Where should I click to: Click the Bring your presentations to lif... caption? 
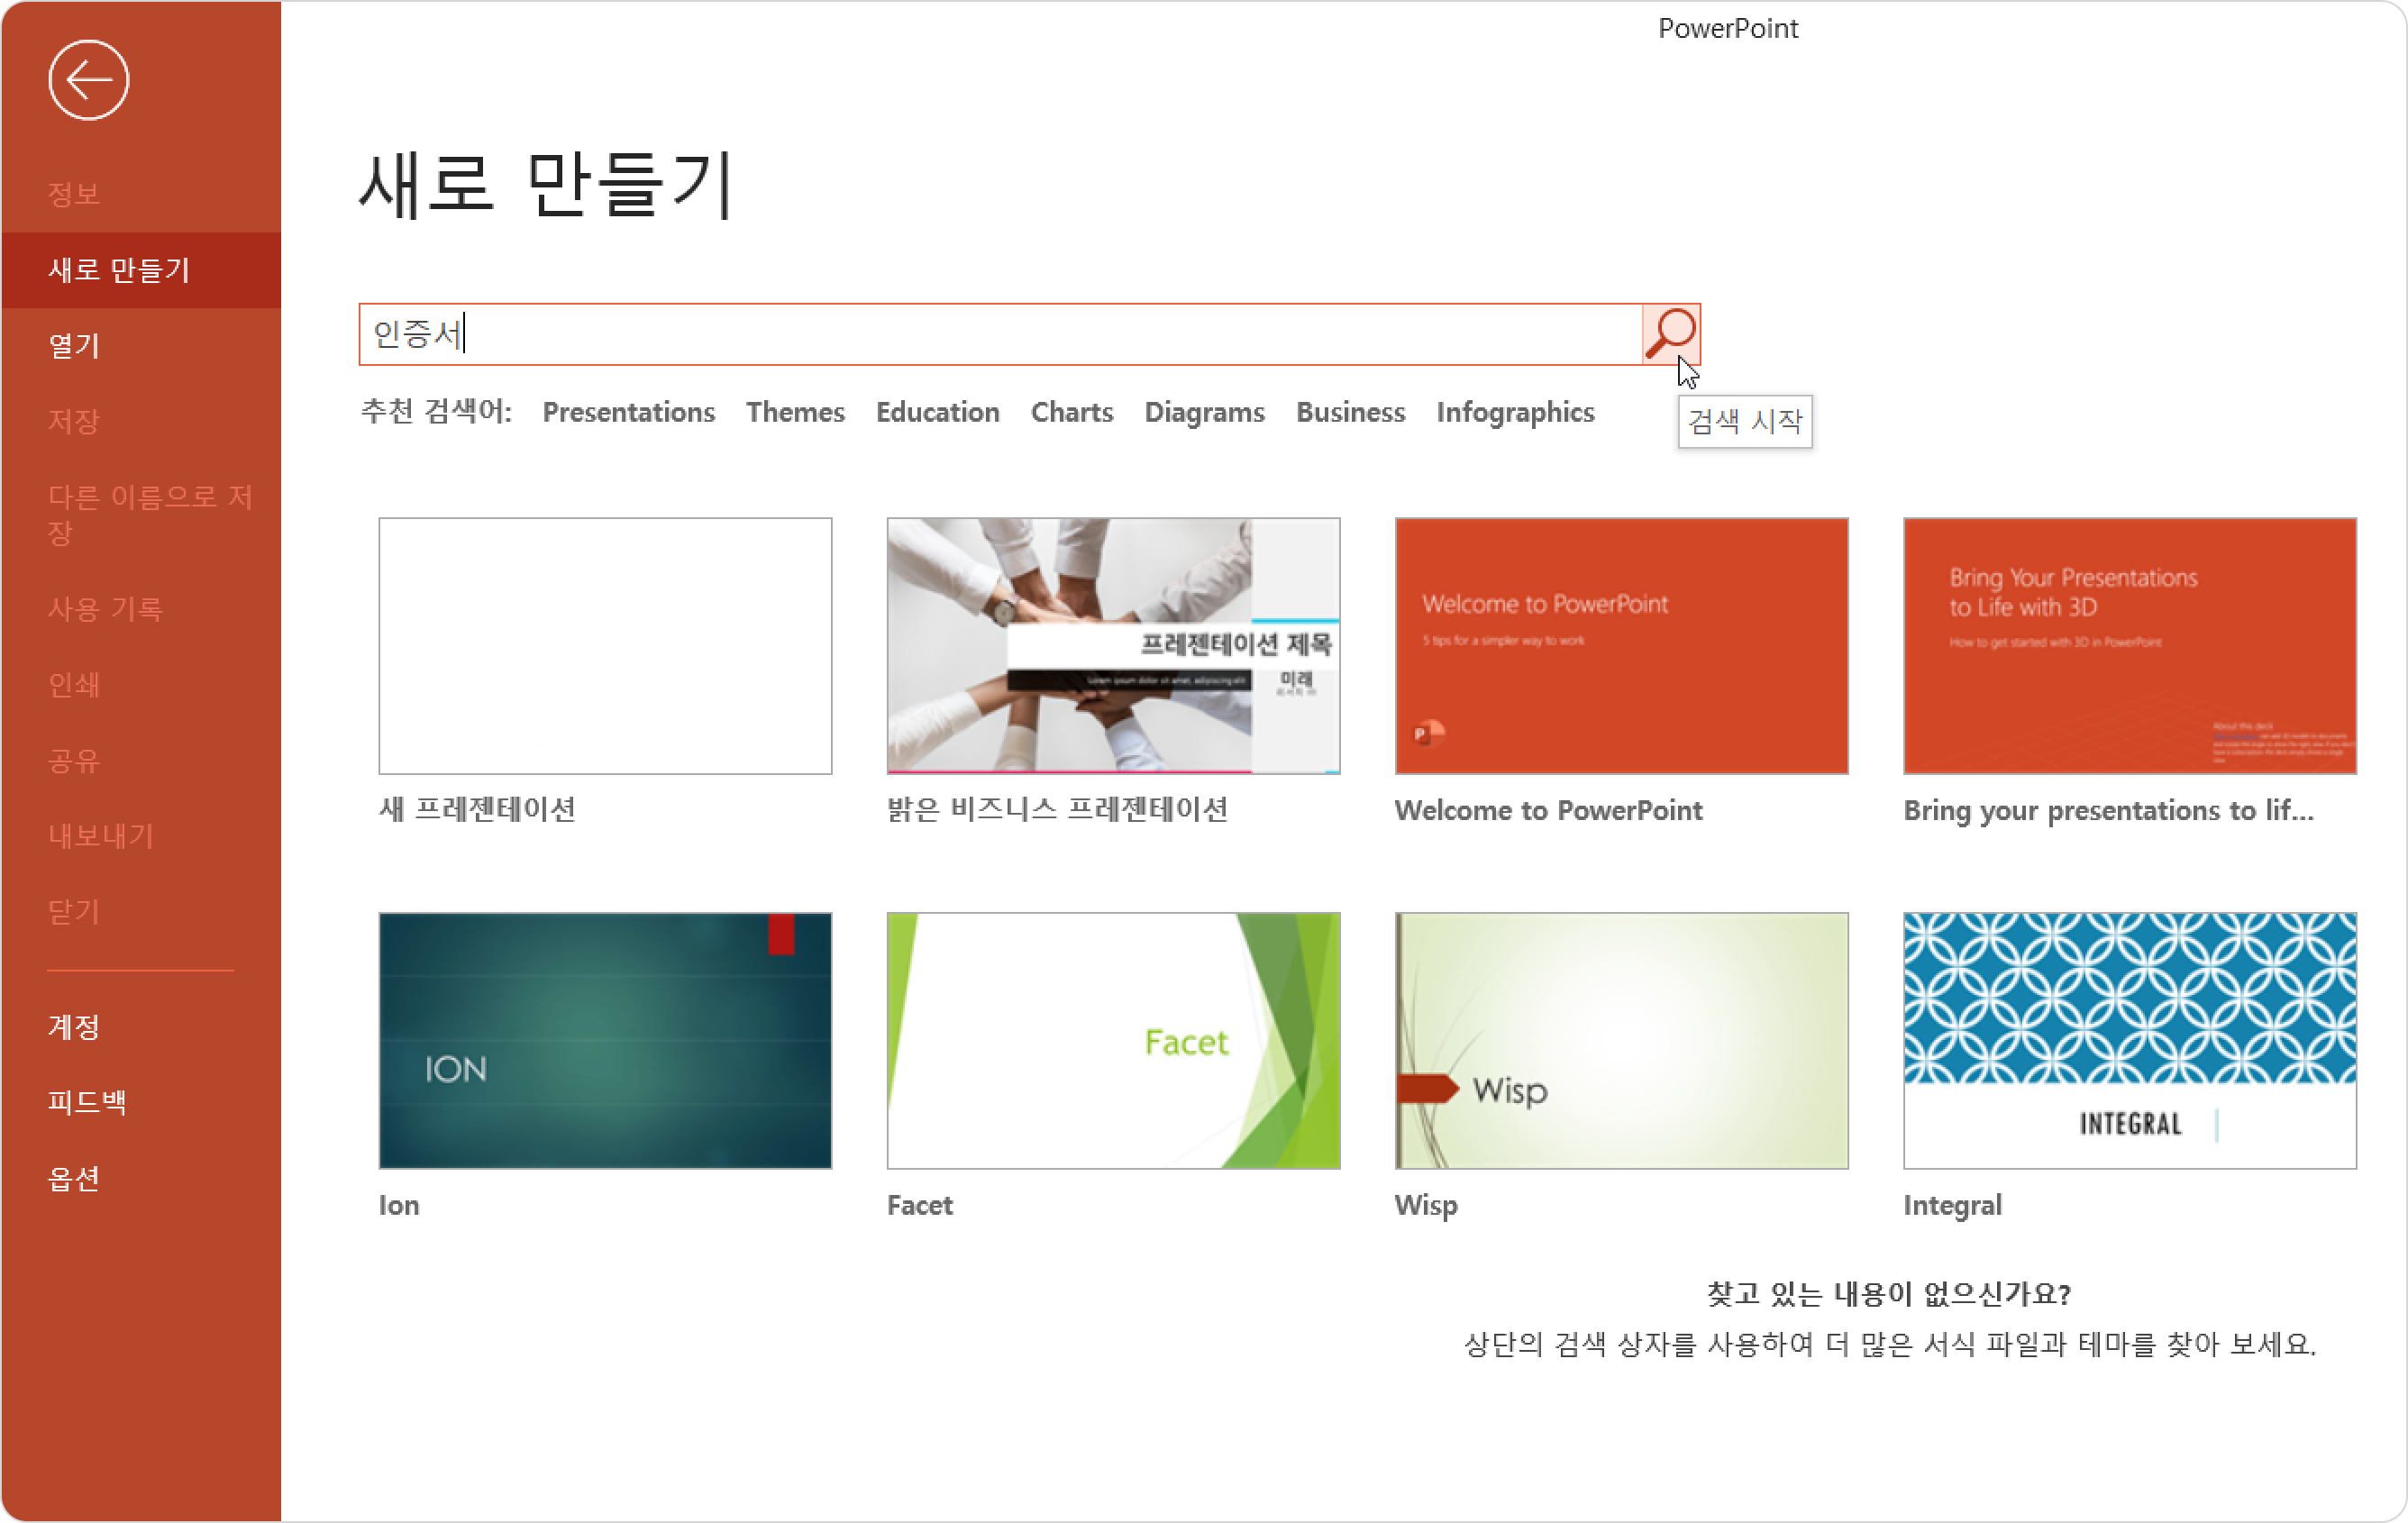[2108, 810]
